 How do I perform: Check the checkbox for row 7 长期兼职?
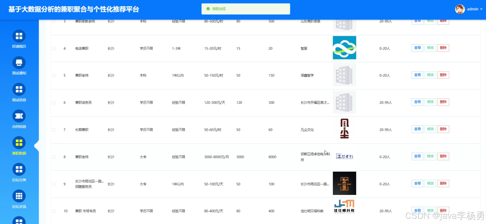click(x=54, y=130)
